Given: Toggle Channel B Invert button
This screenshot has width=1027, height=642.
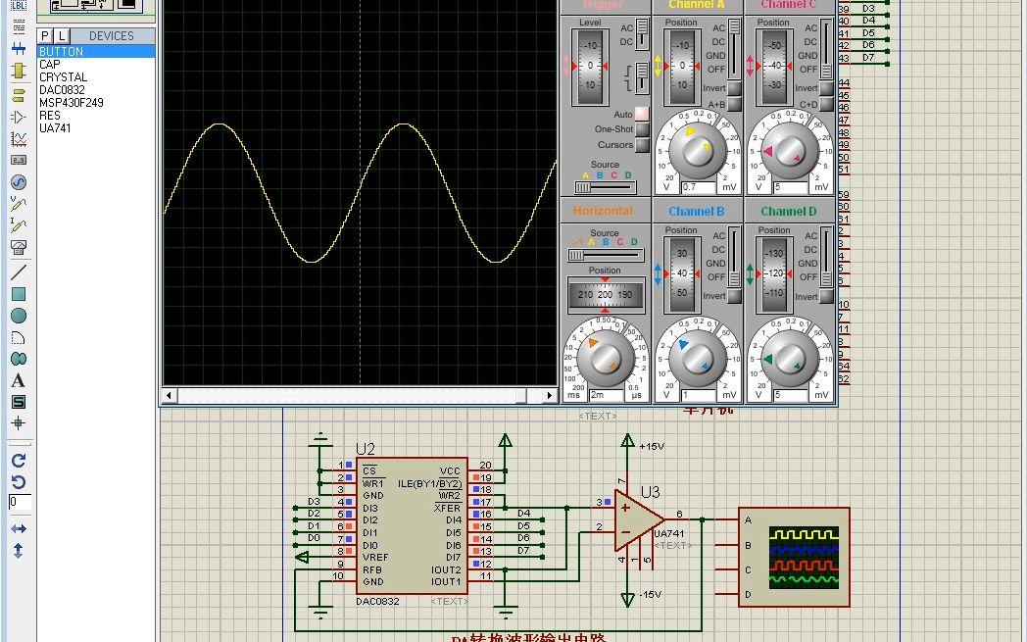Looking at the screenshot, I should [734, 296].
